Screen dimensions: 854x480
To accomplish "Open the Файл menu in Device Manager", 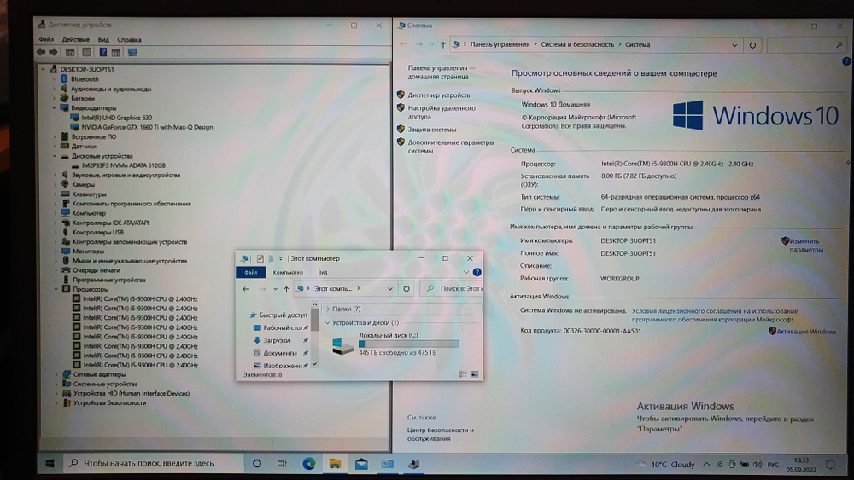I will tap(46, 40).
